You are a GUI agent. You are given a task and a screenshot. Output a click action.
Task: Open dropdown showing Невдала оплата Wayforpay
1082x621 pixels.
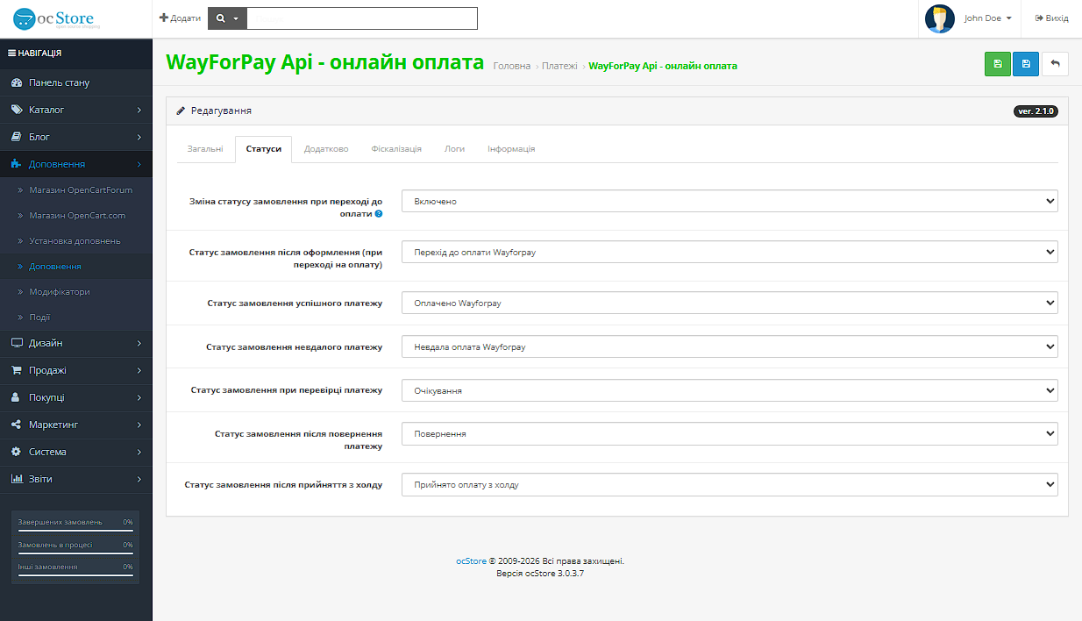point(730,346)
